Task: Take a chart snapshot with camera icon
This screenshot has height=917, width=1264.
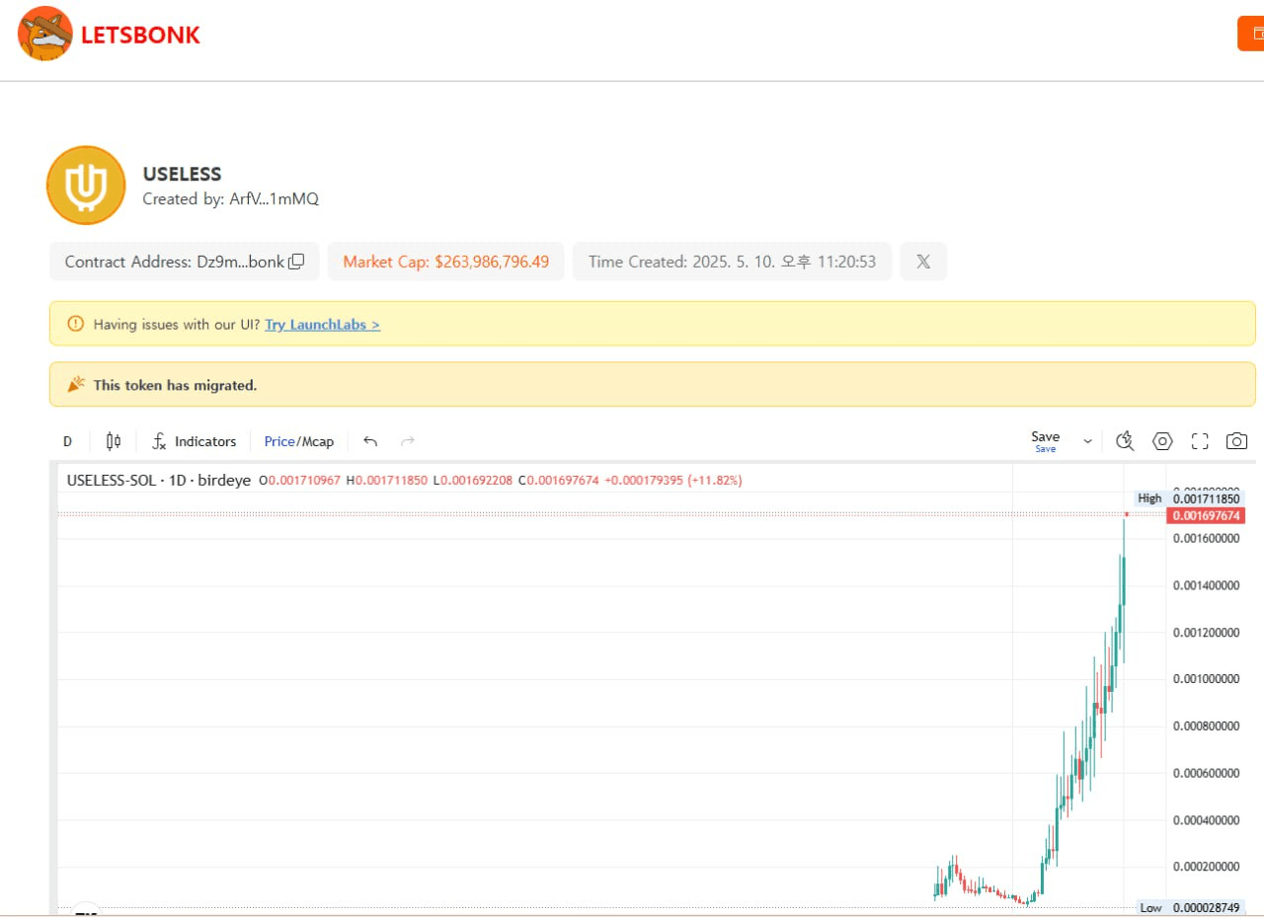Action: pos(1236,441)
